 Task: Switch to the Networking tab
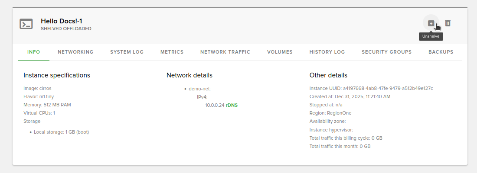tap(75, 52)
